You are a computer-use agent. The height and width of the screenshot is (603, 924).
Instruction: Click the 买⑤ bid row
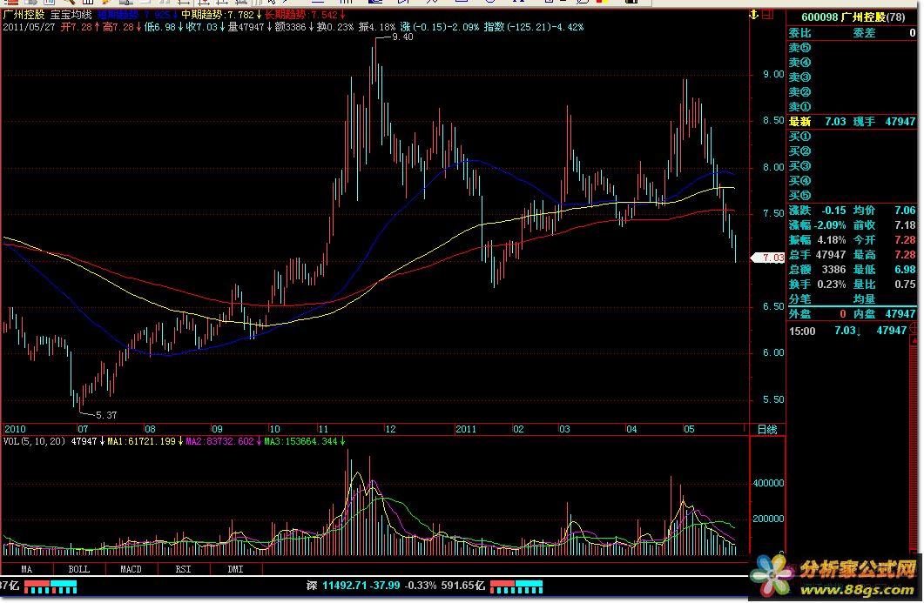[x=852, y=195]
